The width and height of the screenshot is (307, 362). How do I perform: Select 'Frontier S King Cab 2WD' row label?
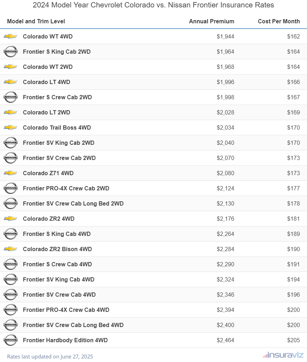57,52
